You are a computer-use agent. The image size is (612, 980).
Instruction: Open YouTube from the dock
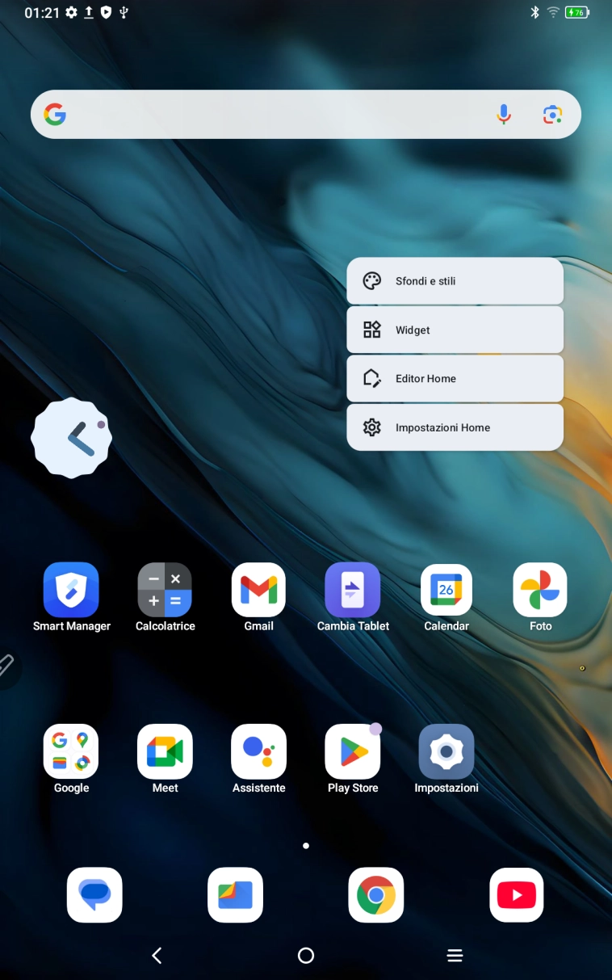pos(517,895)
